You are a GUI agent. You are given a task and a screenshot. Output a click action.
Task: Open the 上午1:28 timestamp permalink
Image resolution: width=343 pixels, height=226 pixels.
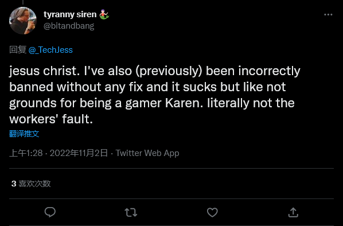tap(26, 153)
